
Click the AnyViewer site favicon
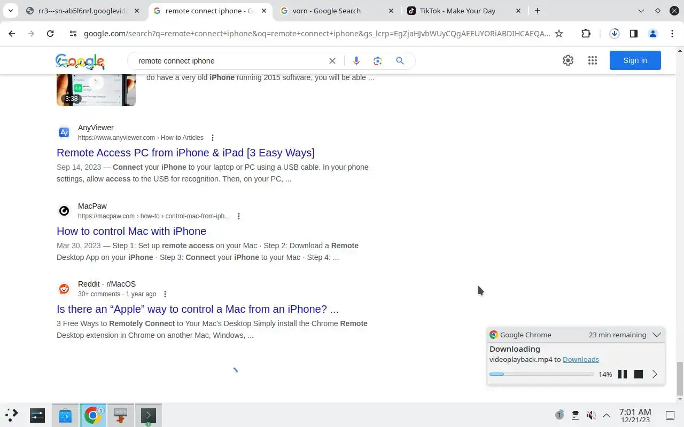64,132
